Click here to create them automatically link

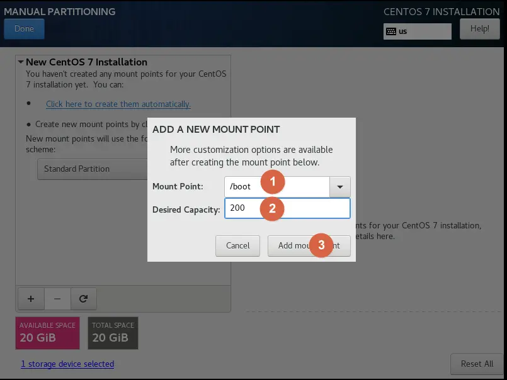coord(118,104)
